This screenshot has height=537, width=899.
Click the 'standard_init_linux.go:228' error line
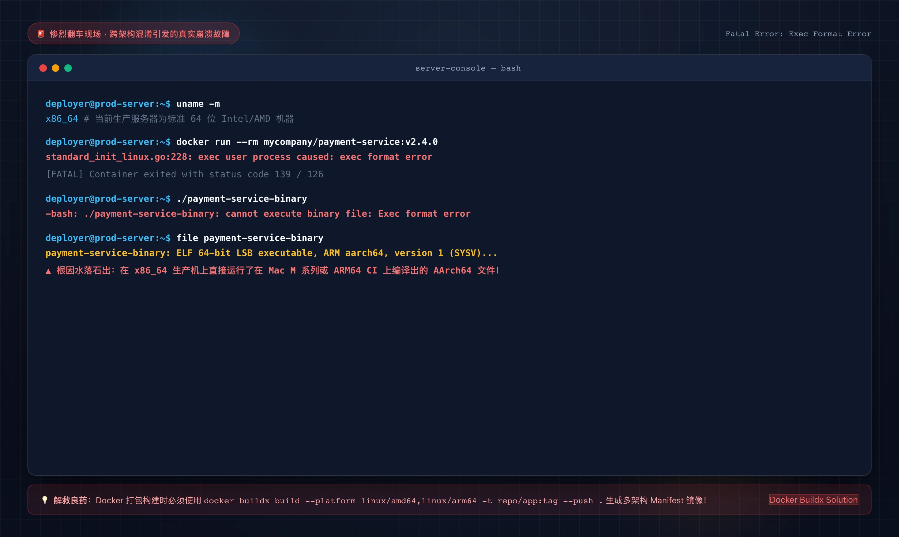point(239,157)
